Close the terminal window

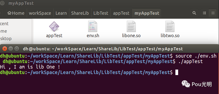click(4, 49)
